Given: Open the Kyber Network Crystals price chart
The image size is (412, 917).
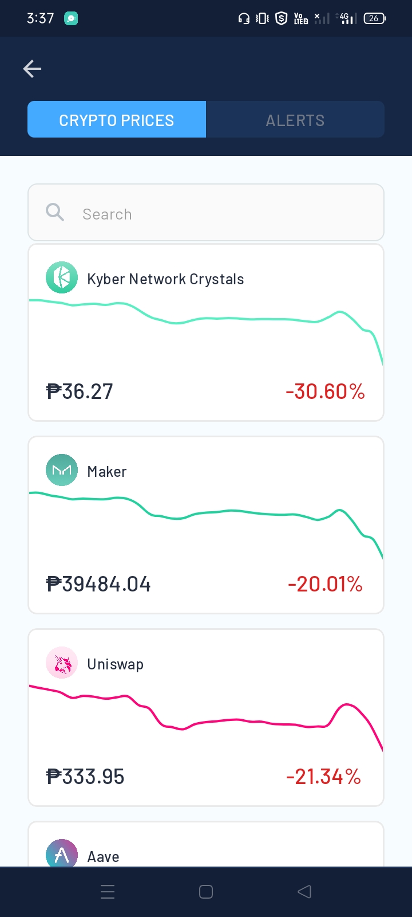Looking at the screenshot, I should coord(206,332).
